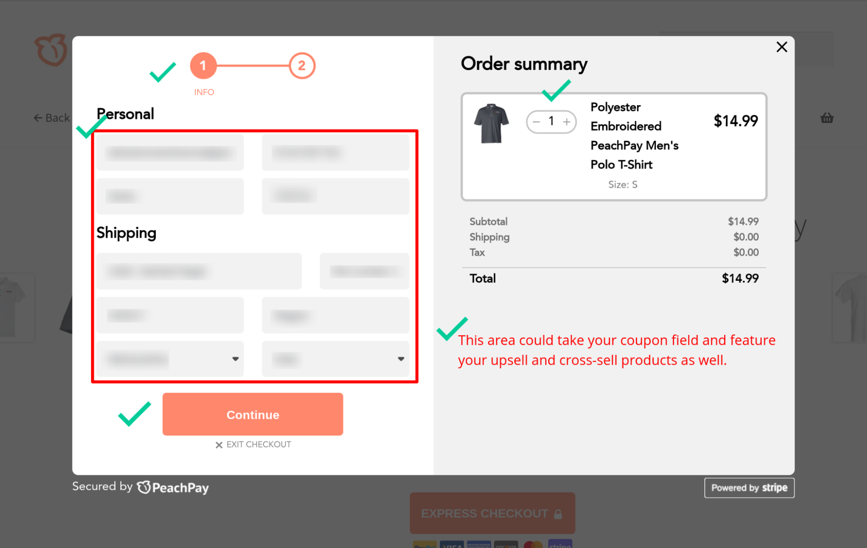Click the Continue button to proceed
Screen dimensions: 867x548
(253, 415)
